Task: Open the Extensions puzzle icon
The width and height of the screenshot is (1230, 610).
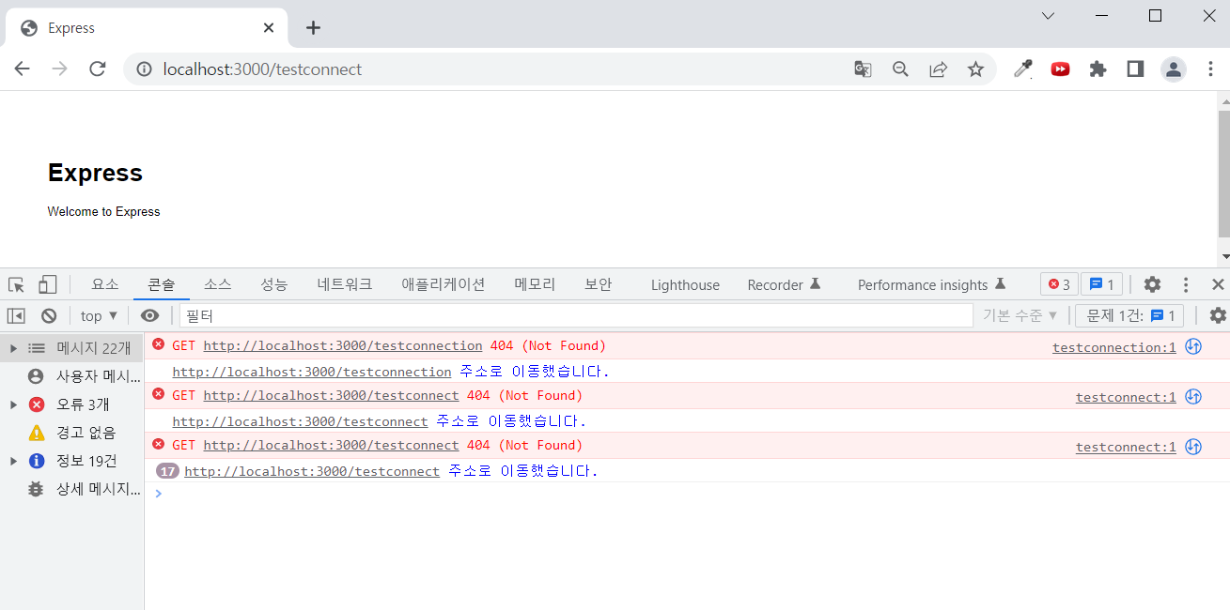Action: tap(1098, 69)
